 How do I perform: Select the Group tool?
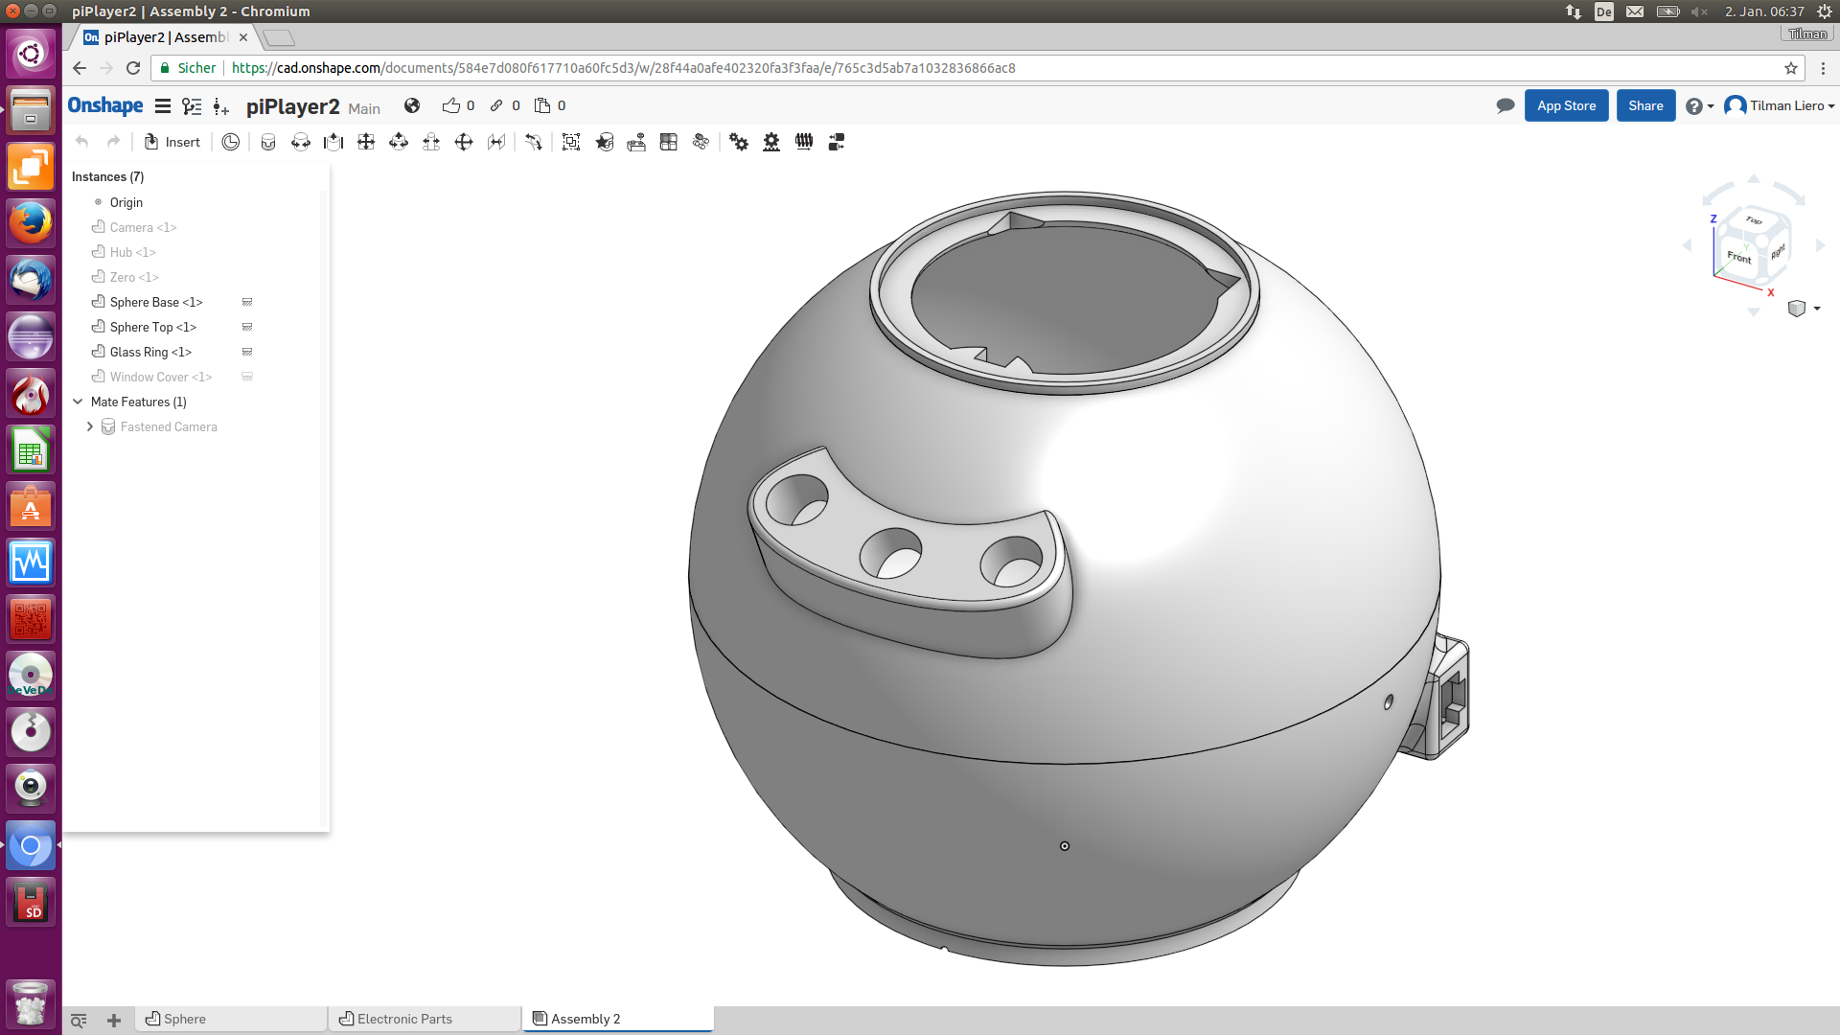point(571,142)
